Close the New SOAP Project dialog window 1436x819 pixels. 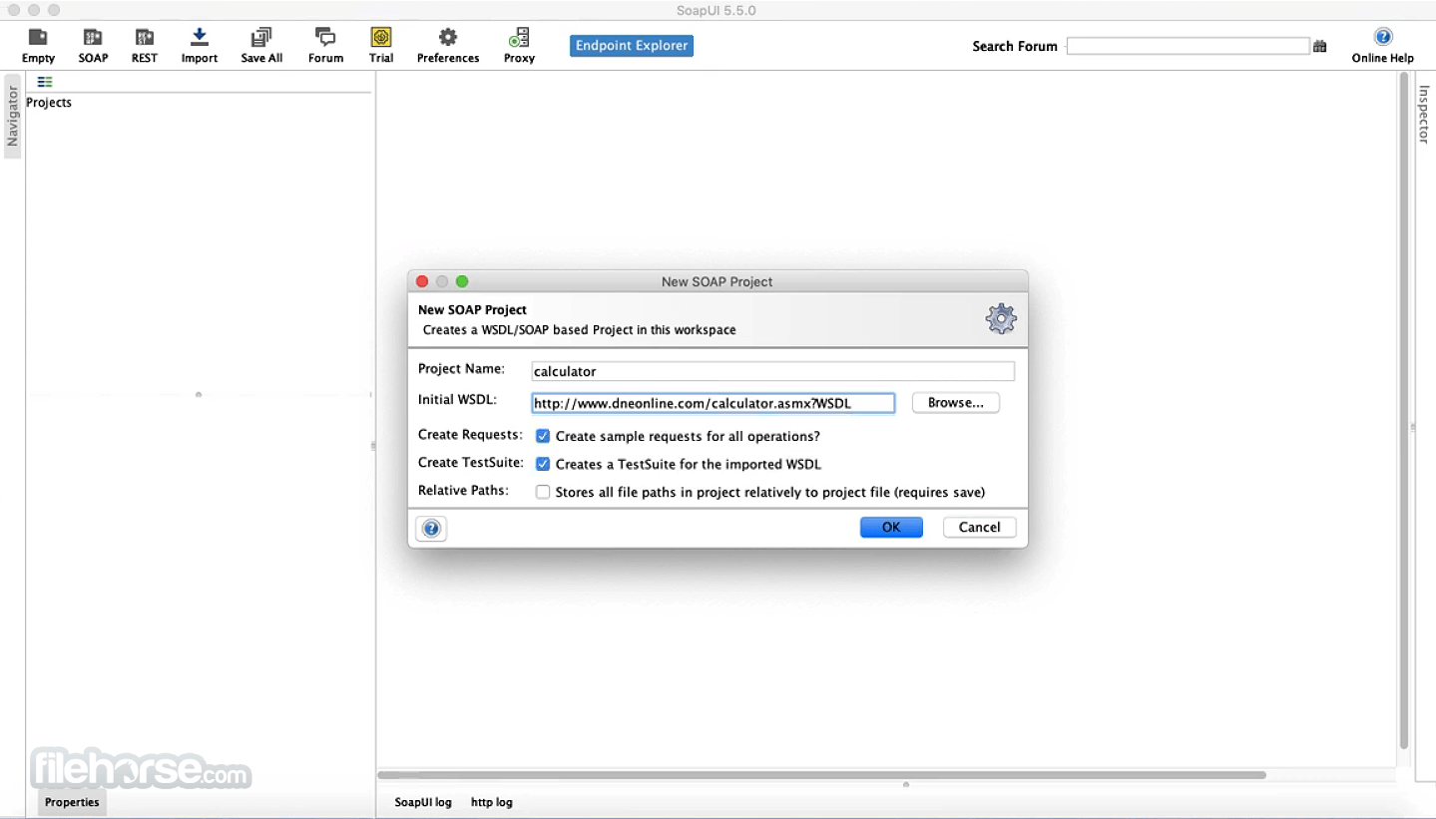tap(422, 282)
